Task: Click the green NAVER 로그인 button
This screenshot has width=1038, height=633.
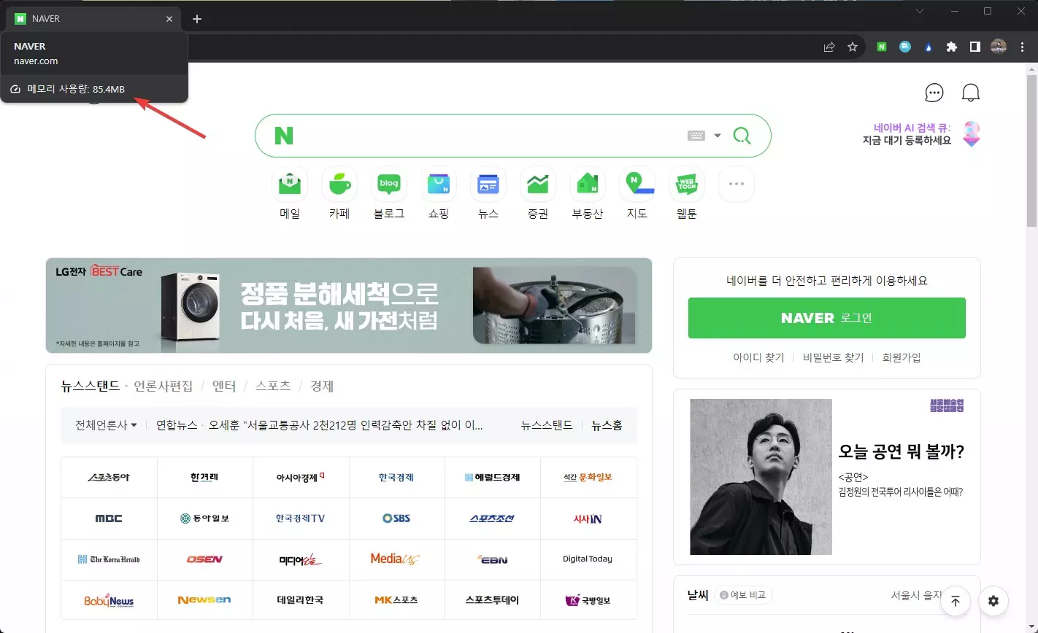Action: coord(827,318)
